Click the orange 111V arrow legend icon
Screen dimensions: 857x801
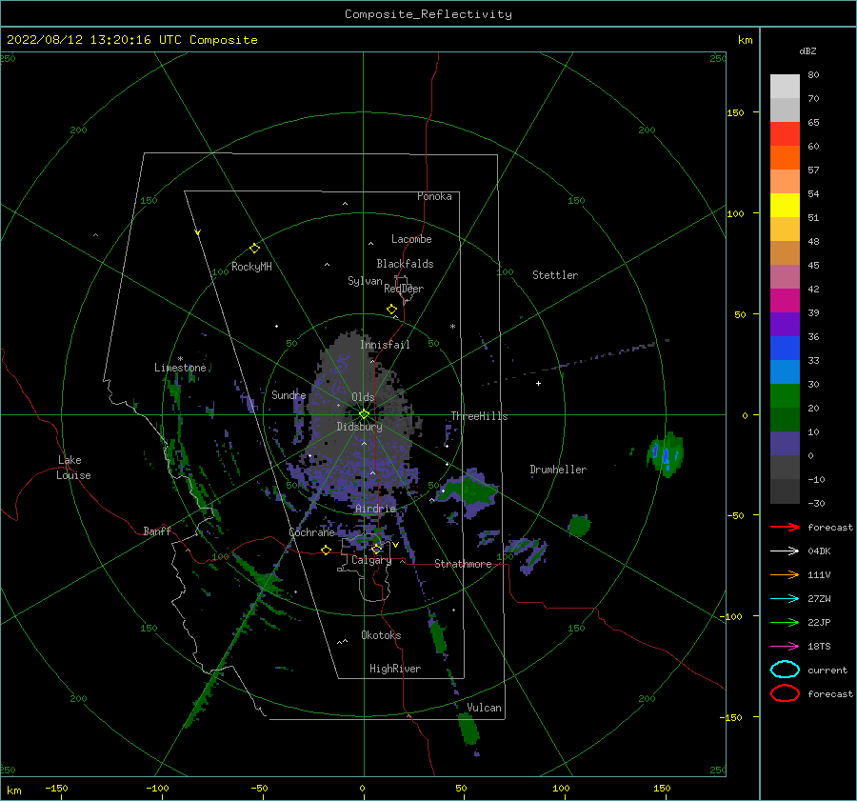coord(785,574)
